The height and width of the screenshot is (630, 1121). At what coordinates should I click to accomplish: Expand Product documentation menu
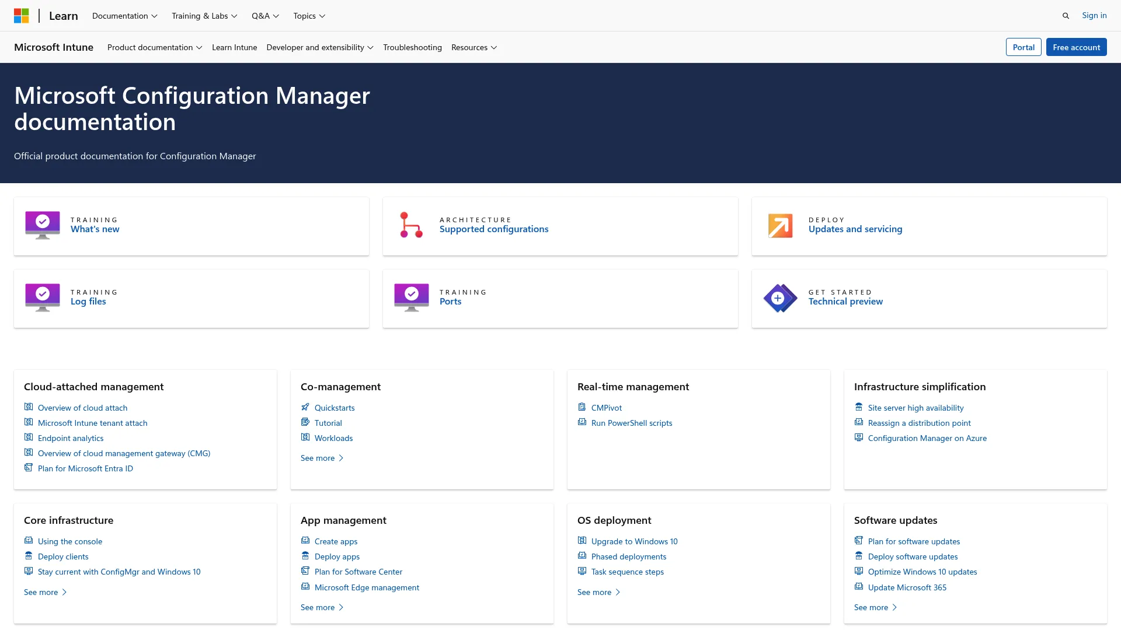point(155,47)
